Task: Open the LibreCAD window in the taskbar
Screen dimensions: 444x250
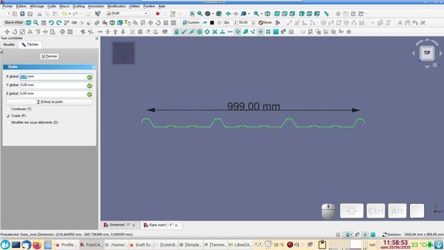Action: (x=240, y=244)
